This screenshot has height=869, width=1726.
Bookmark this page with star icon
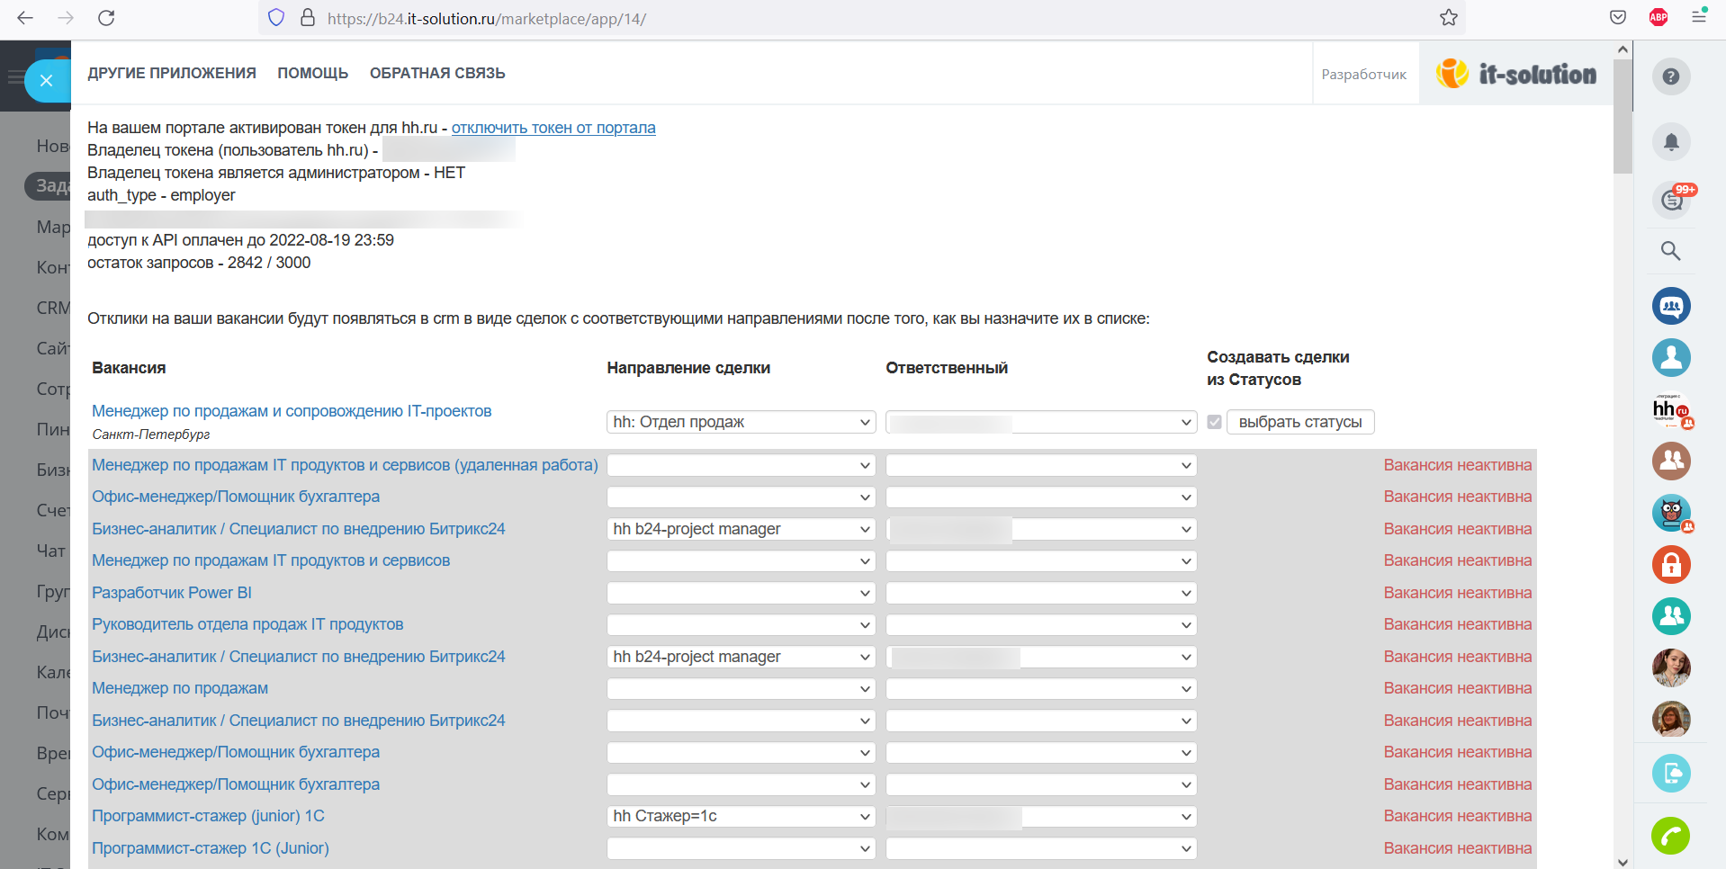[x=1449, y=18]
